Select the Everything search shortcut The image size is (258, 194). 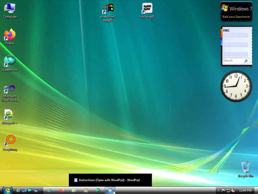coord(10,143)
